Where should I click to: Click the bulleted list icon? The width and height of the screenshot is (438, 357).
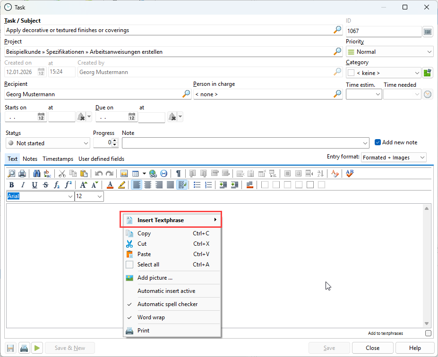point(198,185)
